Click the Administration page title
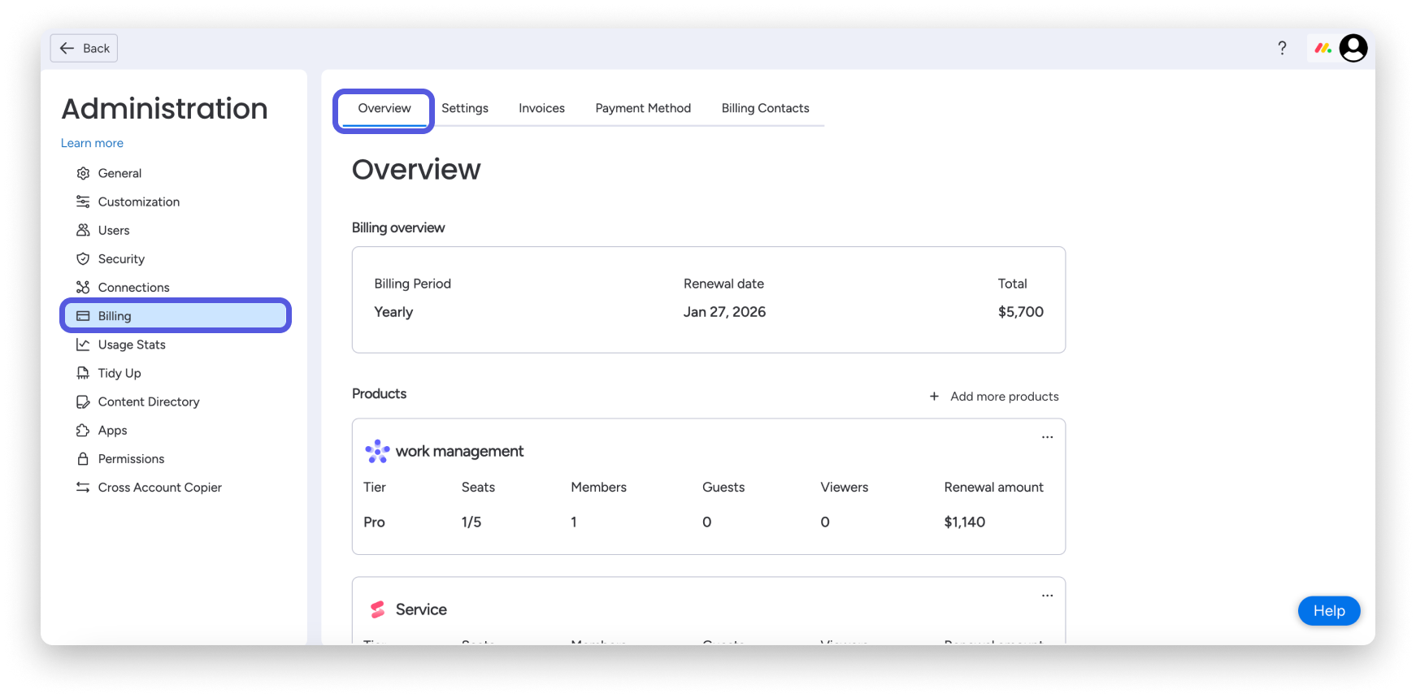This screenshot has width=1416, height=698. (x=164, y=108)
